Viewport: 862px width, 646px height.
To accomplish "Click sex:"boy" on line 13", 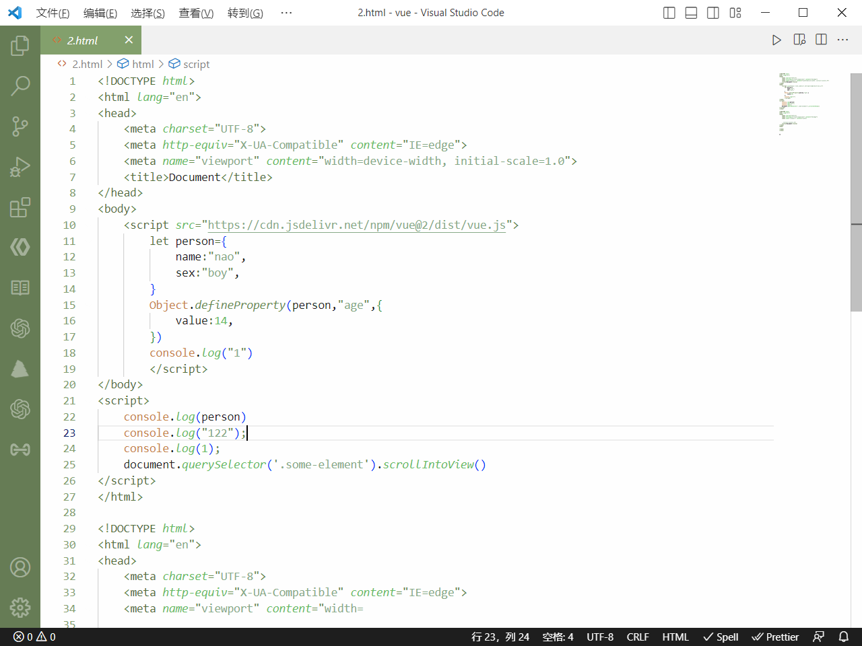I will pyautogui.click(x=205, y=273).
